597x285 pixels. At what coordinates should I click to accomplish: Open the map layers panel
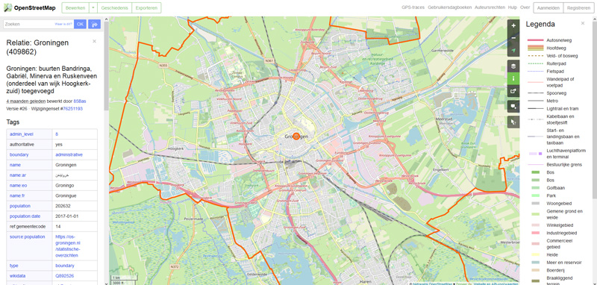pyautogui.click(x=513, y=66)
